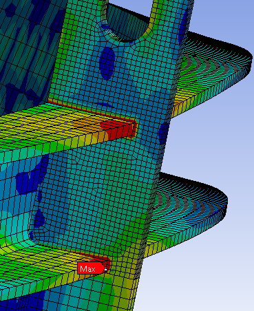
Task: Select the red stress hotspot on upper plate
Action: coord(118,128)
